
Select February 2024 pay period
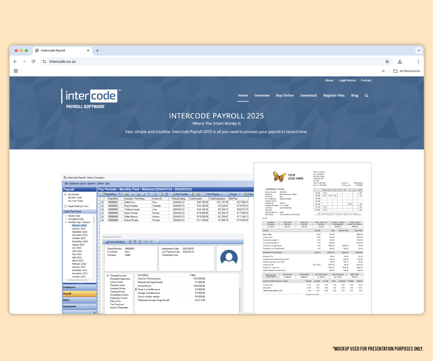[x=79, y=226]
